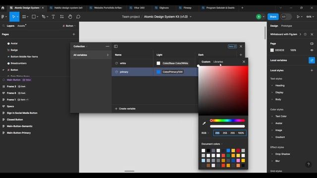317x178 pixels.
Task: Add a new variable mode column
Action: point(241,55)
